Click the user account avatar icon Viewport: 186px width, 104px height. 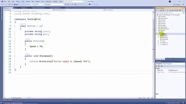pos(170,1)
